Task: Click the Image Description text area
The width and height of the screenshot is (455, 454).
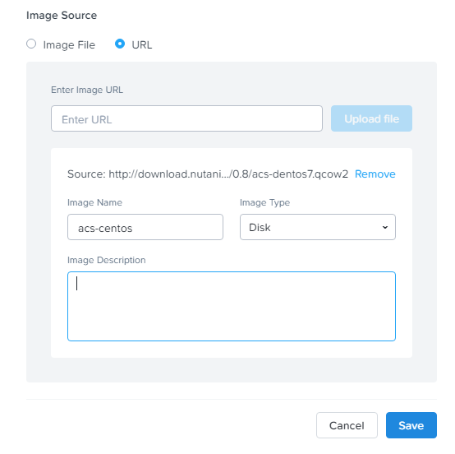Action: pos(232,306)
